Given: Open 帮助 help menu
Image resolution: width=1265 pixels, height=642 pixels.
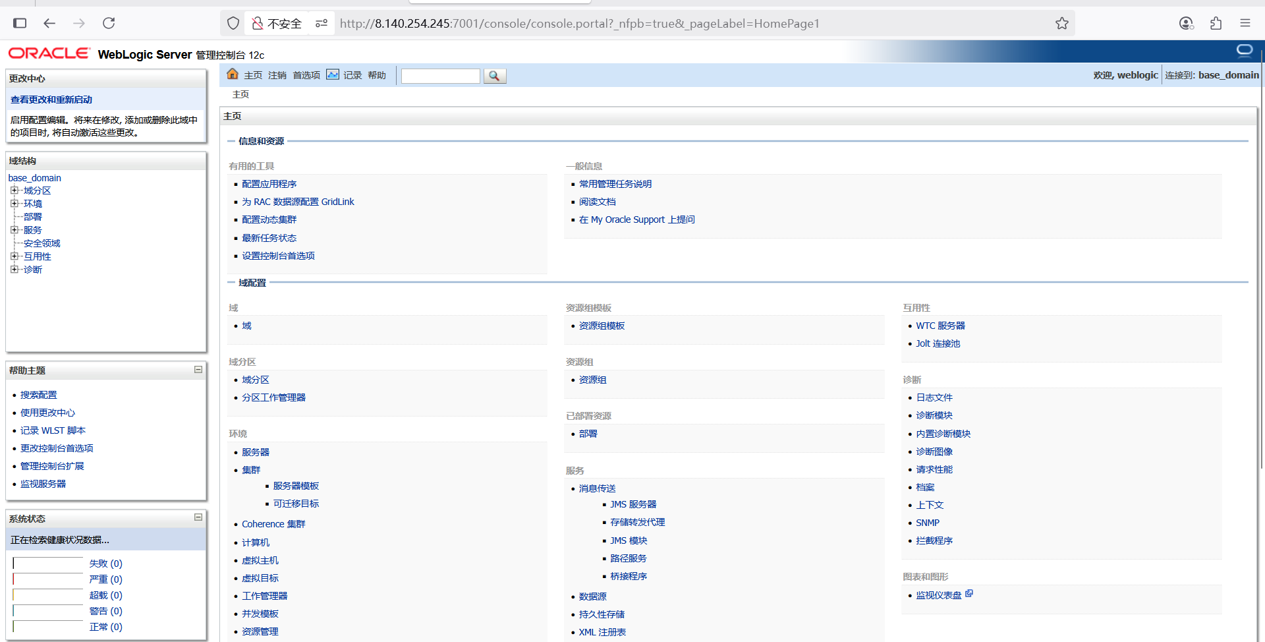Looking at the screenshot, I should (377, 75).
